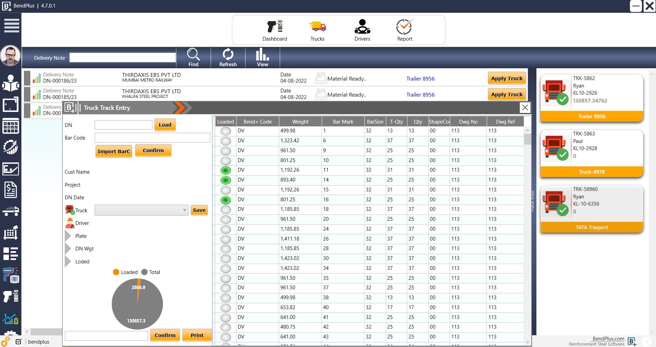Click the Find search icon
656x347 pixels.
(x=193, y=57)
